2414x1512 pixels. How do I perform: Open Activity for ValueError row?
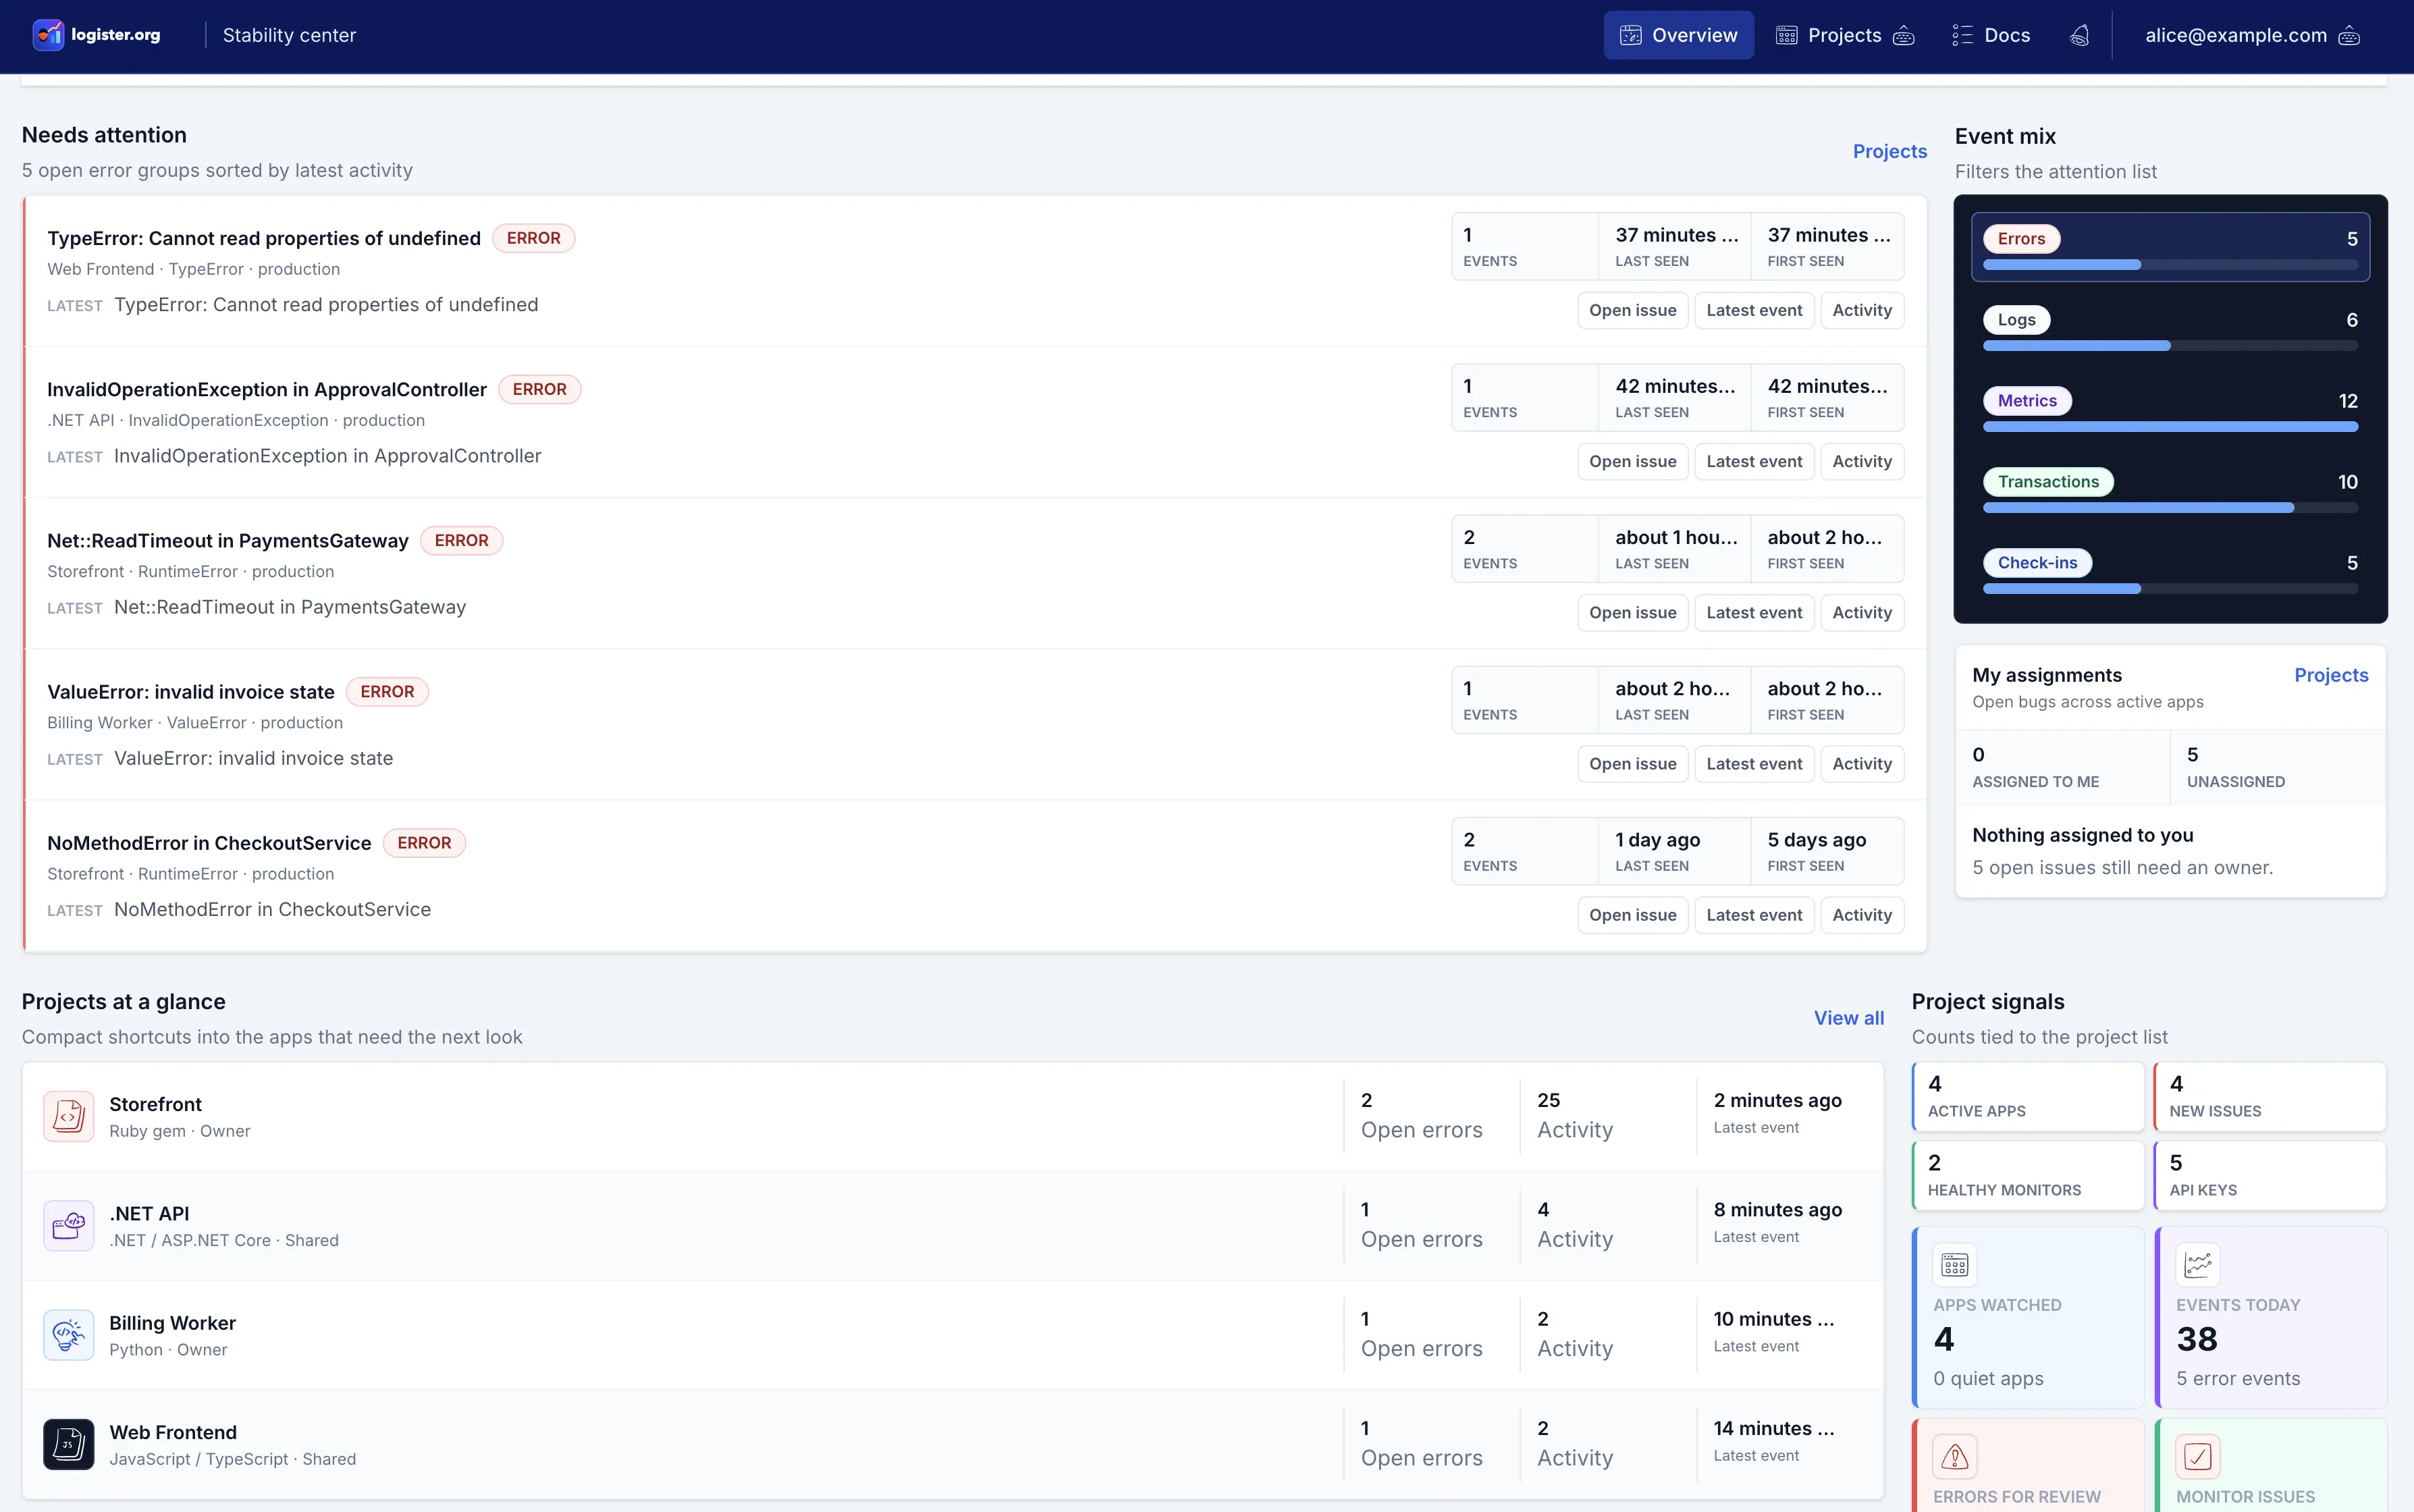tap(1862, 764)
